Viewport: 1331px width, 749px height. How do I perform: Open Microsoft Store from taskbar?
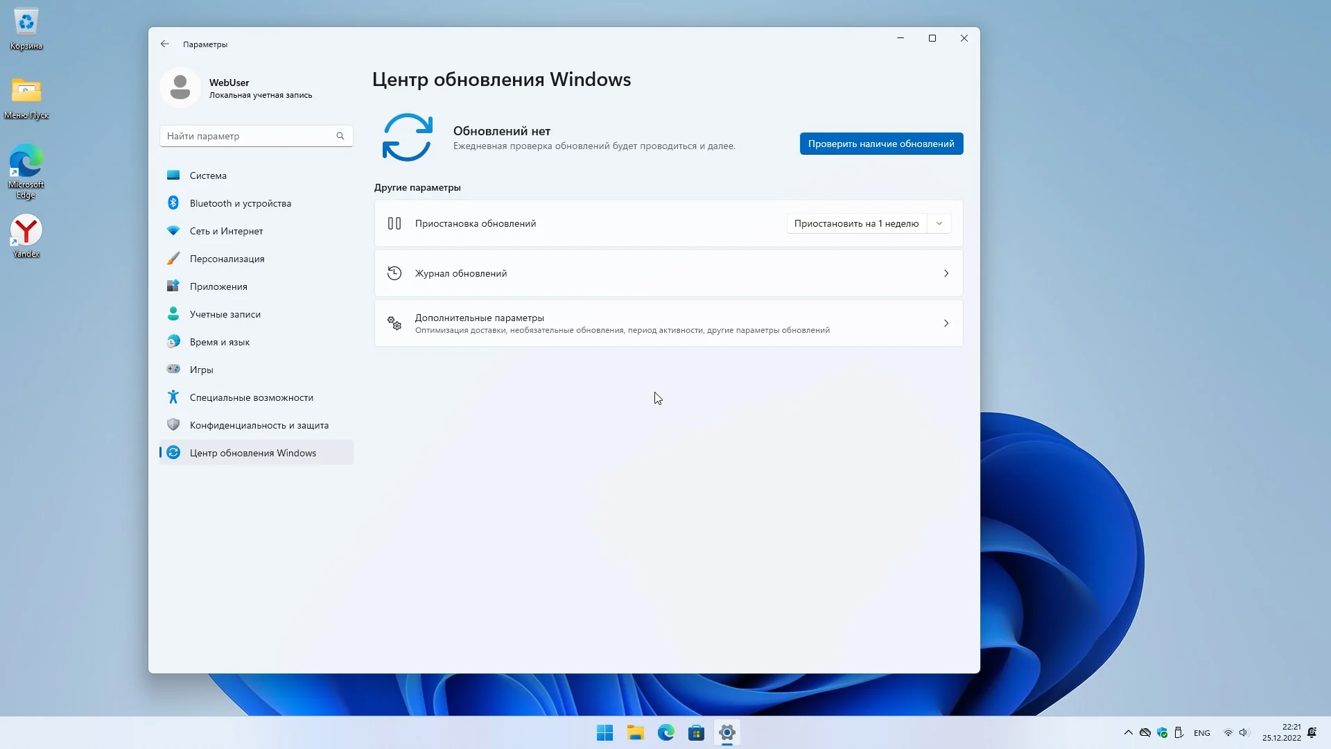(x=696, y=732)
